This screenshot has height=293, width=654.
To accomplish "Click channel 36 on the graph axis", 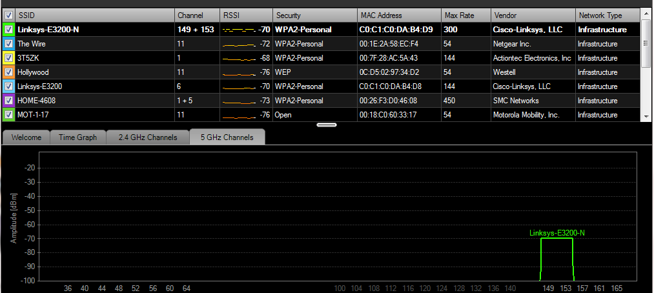I will point(68,288).
